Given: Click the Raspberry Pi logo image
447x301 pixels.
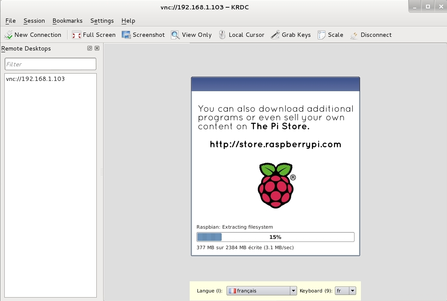Looking at the screenshot, I should 277,185.
